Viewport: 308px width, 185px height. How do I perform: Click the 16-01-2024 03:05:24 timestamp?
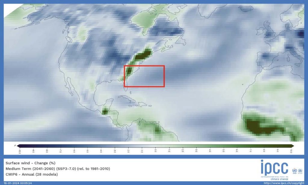[18, 183]
